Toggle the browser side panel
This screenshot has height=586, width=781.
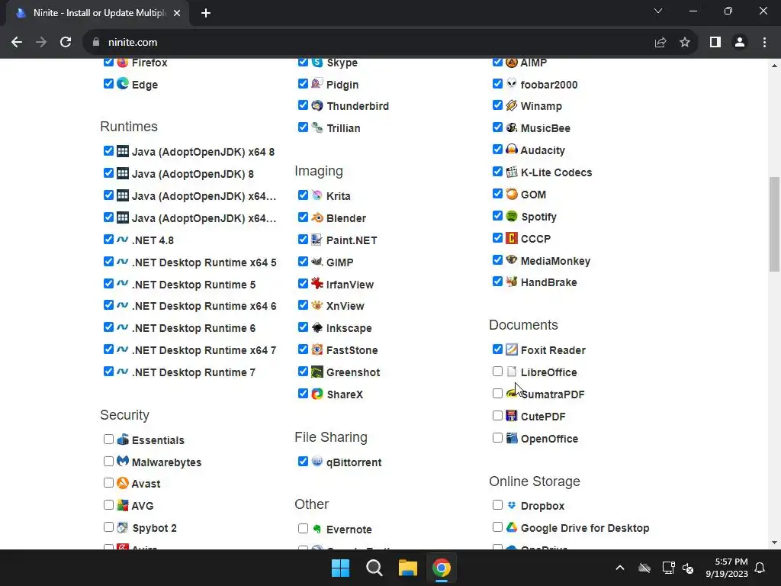tap(715, 43)
